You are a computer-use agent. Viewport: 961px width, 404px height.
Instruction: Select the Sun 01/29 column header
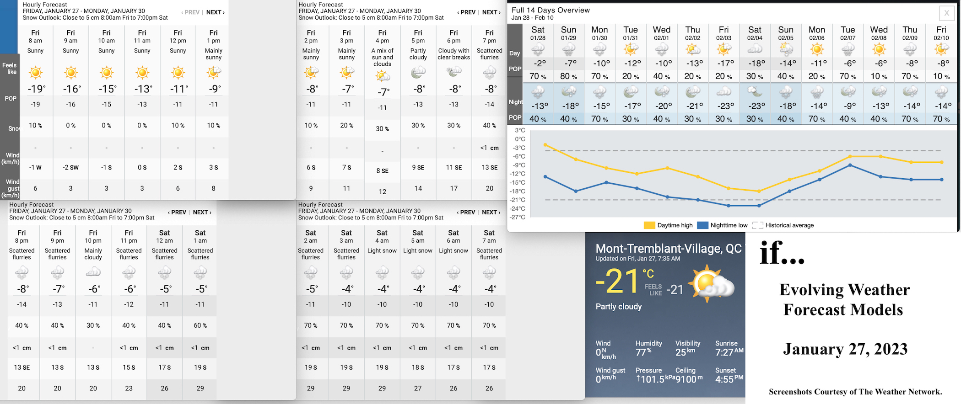(x=569, y=33)
